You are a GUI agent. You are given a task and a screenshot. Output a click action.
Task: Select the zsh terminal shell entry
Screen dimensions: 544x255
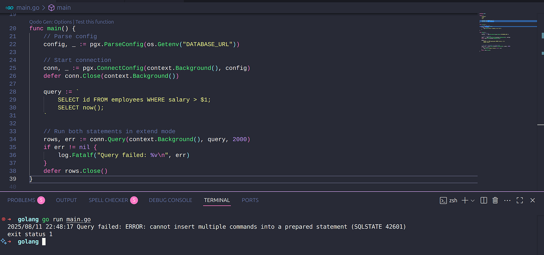click(448, 200)
